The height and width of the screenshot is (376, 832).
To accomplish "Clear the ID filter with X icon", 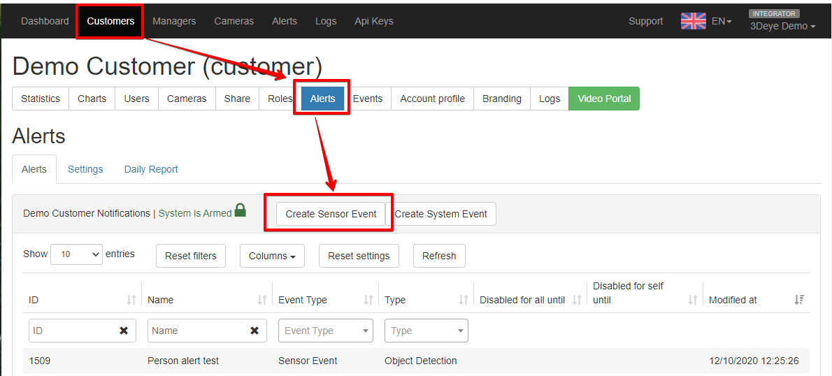I will click(x=124, y=331).
